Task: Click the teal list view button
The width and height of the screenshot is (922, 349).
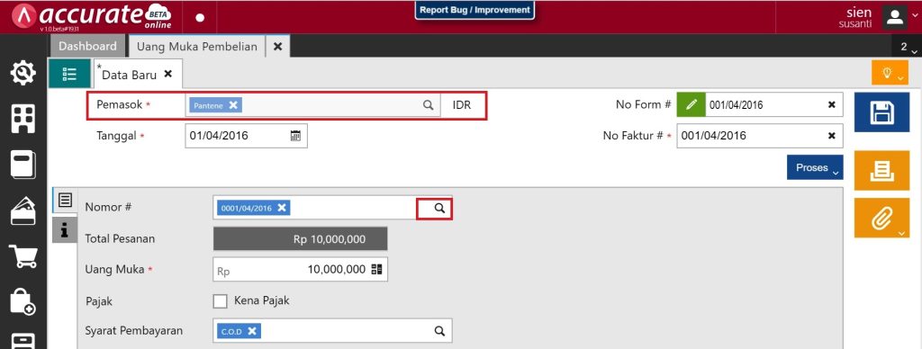Action: (69, 74)
